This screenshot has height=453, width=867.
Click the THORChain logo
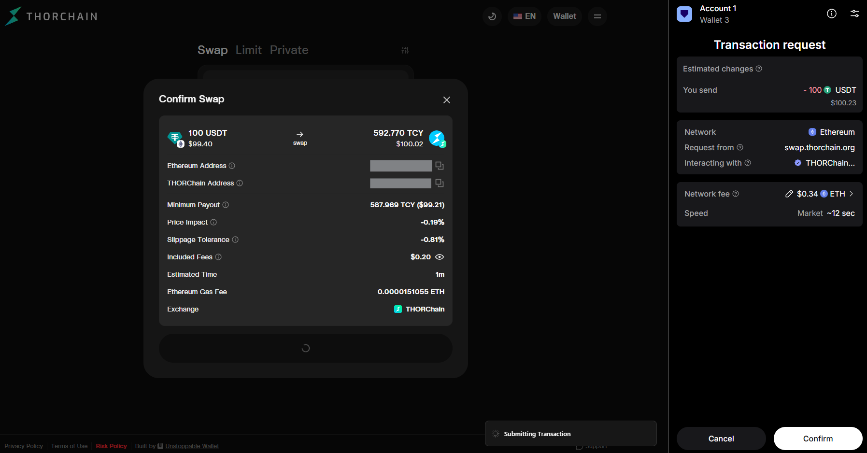51,16
